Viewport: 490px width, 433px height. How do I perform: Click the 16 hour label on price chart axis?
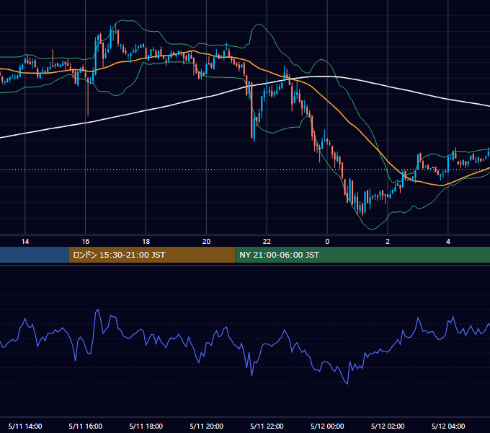[85, 242]
